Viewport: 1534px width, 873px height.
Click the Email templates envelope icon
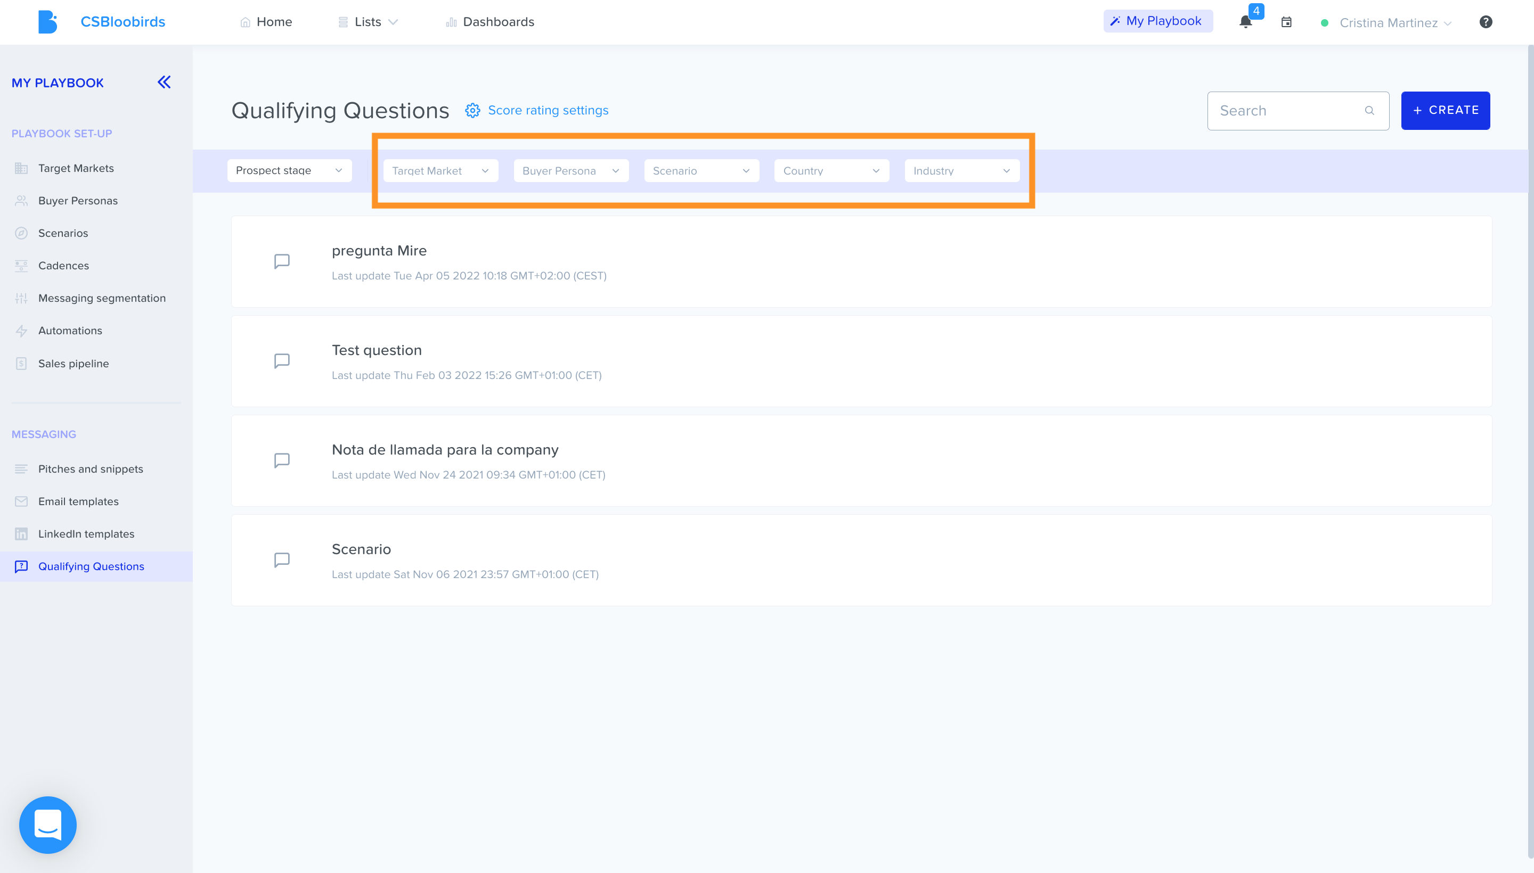point(22,501)
